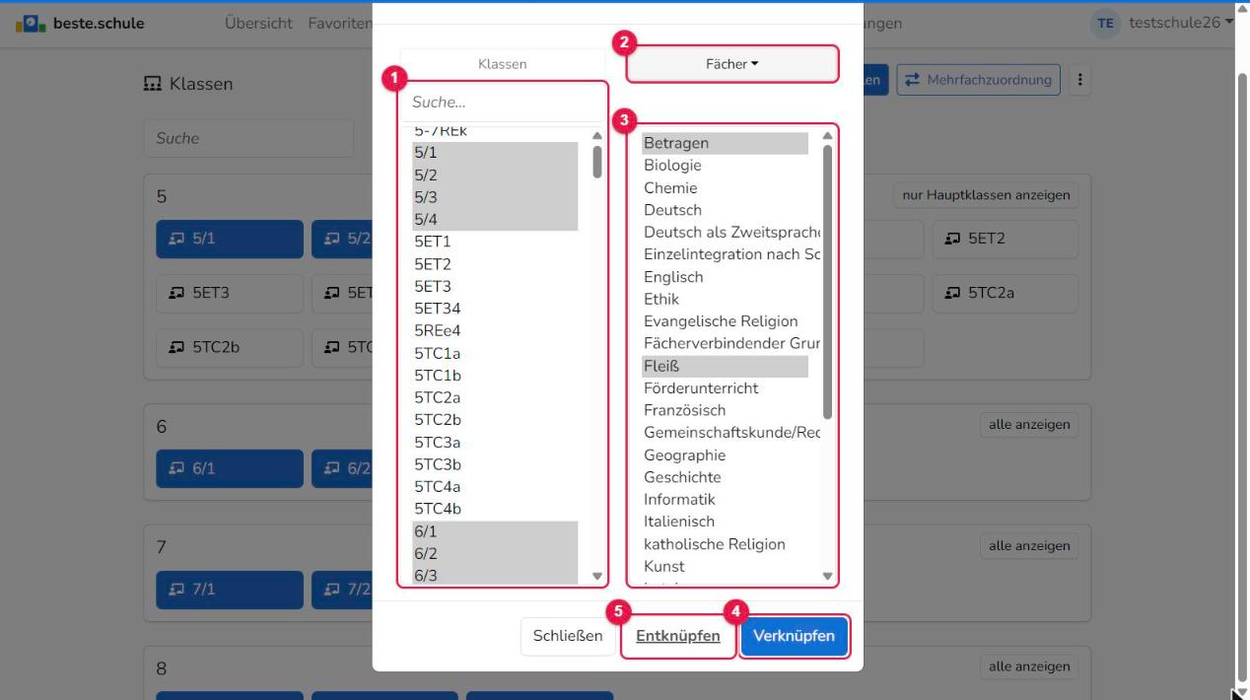Click the TE user avatar

[1108, 23]
